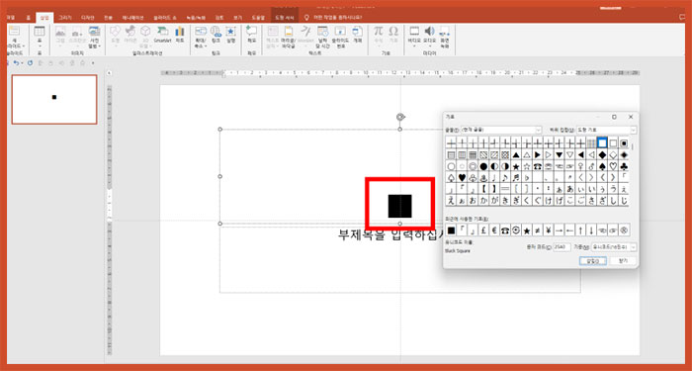Viewport: 692px width, 371px height.
Task: Select the black heart ♥ symbol in grid
Action: 462,178
